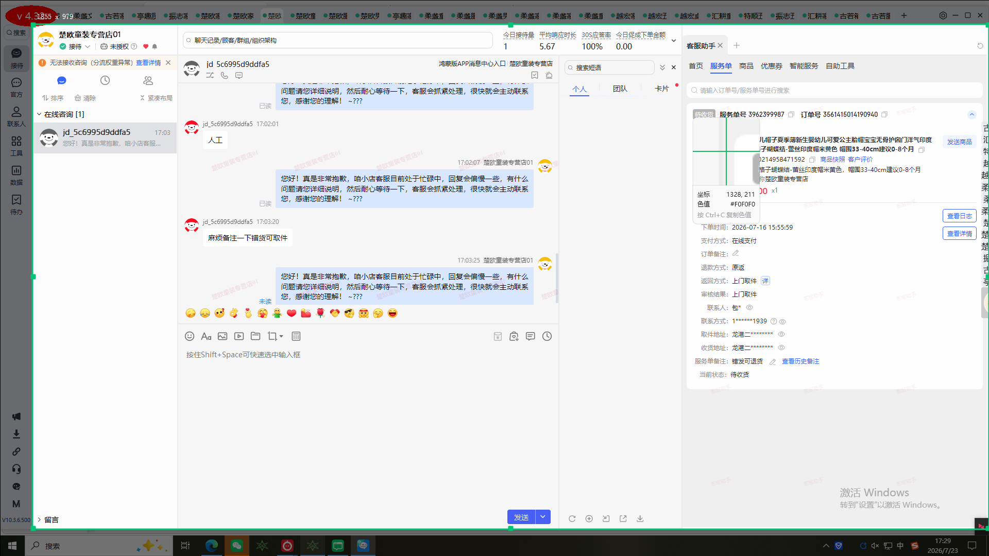Click the 查看日志 button
This screenshot has width=989, height=556.
point(960,216)
